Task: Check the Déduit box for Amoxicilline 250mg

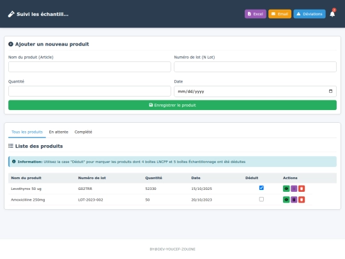Action: click(x=261, y=199)
